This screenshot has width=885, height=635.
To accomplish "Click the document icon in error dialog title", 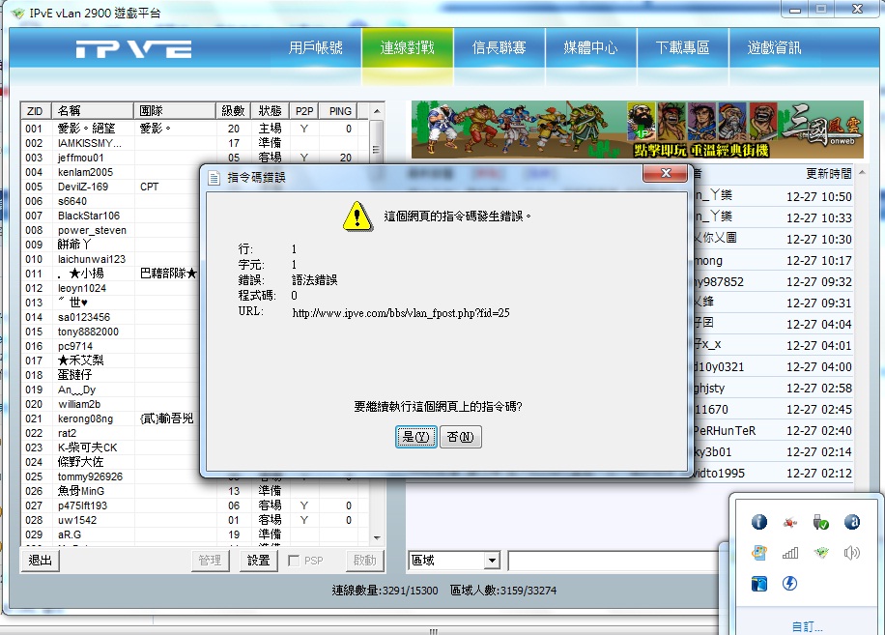I will pos(214,179).
